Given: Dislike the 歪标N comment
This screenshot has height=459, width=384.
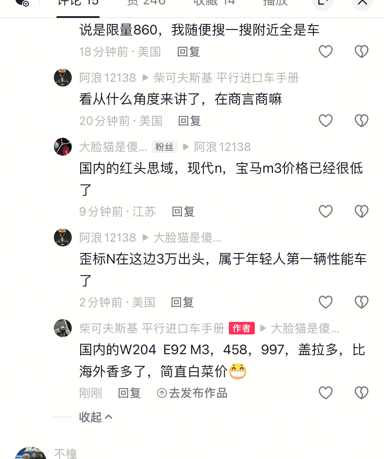Looking at the screenshot, I should (361, 302).
